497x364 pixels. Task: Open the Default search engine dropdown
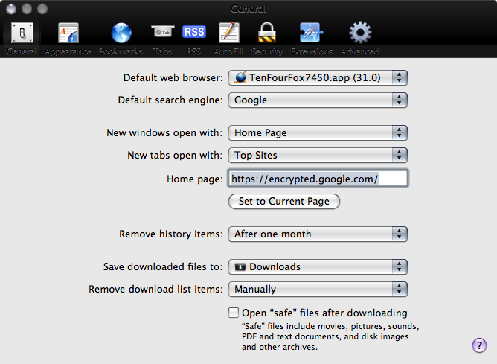point(318,100)
